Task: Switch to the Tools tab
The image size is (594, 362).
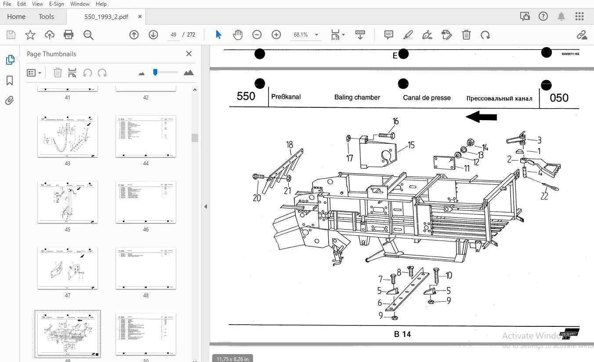Action: click(46, 17)
